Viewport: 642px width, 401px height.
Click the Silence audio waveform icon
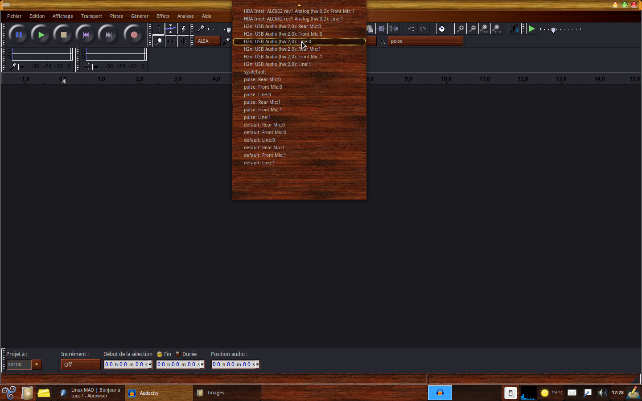point(394,29)
